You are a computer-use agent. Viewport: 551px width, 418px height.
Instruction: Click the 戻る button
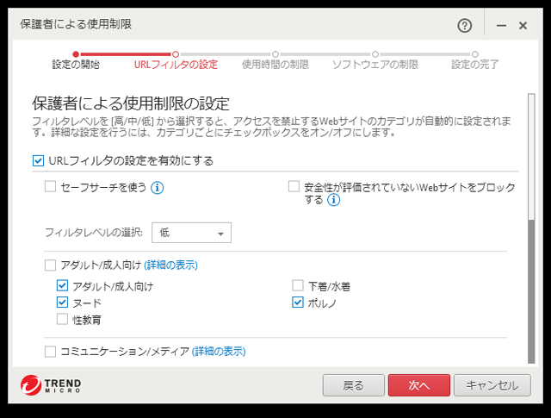pos(353,385)
